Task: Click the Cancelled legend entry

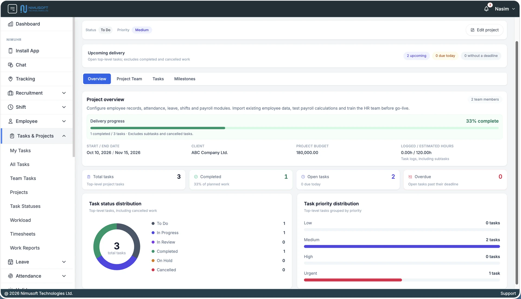Action: click(164, 270)
